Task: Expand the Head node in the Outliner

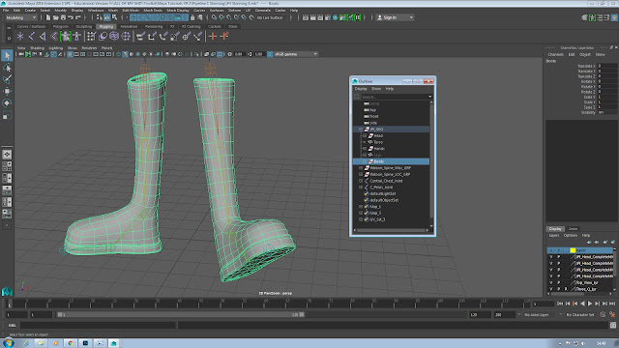Action: [x=365, y=135]
